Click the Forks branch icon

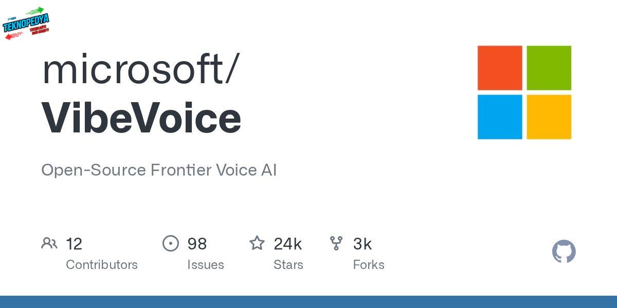pos(336,243)
